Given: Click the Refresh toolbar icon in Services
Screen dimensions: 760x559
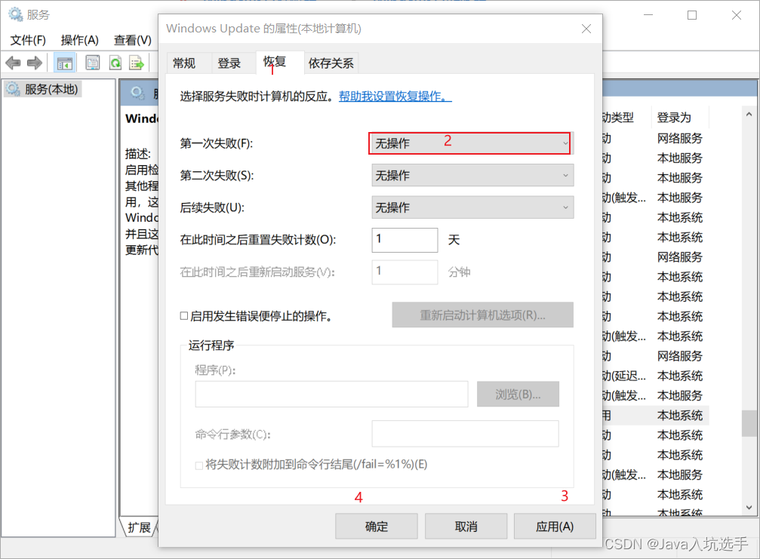Looking at the screenshot, I should 115,63.
